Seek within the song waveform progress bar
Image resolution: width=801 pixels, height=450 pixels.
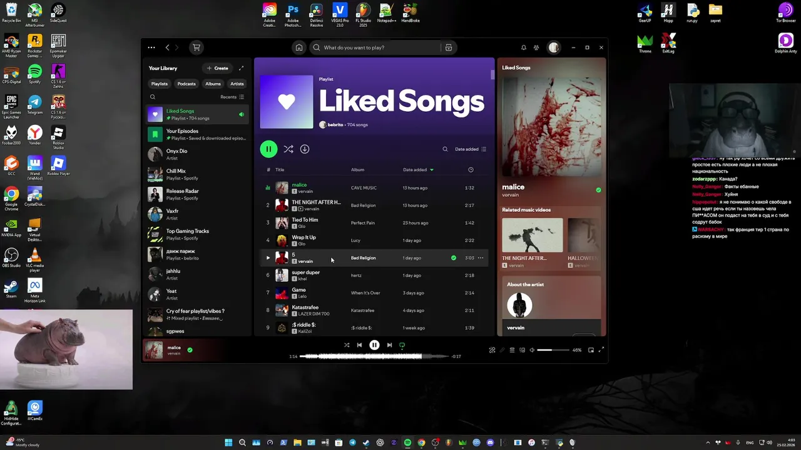[x=374, y=356]
